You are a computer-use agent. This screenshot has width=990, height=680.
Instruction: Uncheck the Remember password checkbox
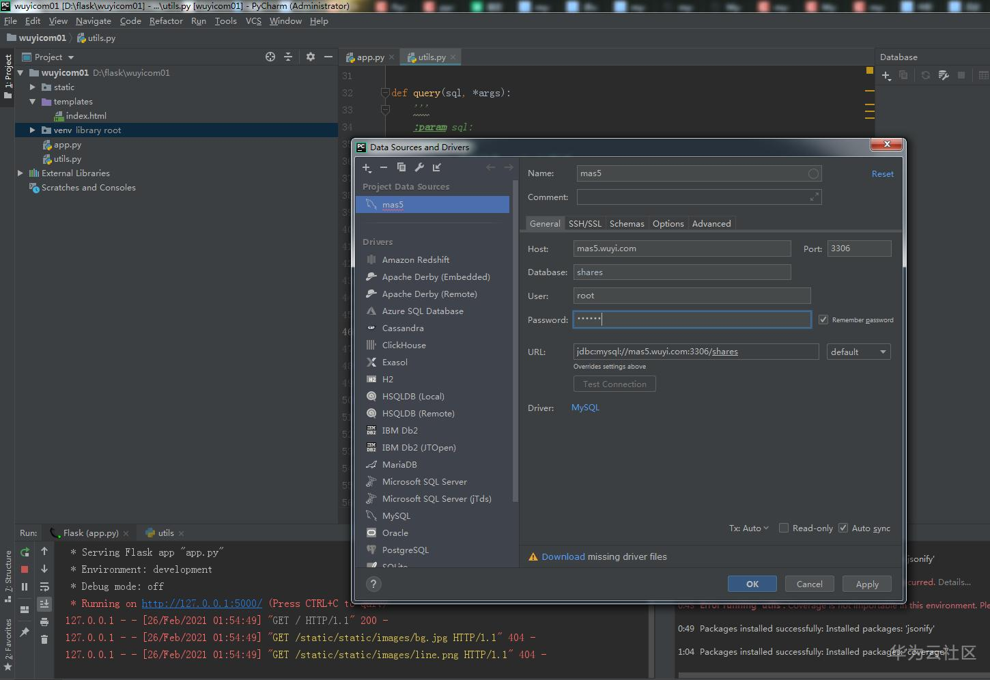pyautogui.click(x=823, y=320)
